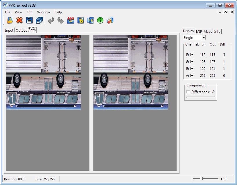Screen dimensions: 237x185
Task: Click the undo arrow icon
Action: click(51, 20)
